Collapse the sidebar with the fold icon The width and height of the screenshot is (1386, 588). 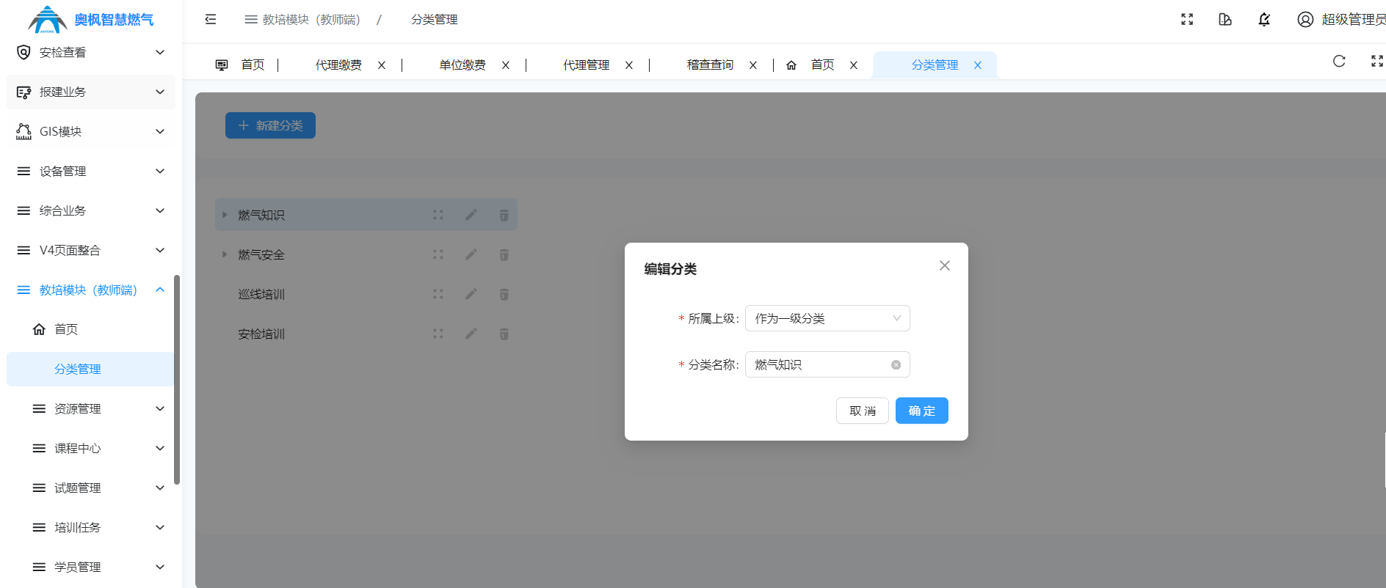(x=211, y=20)
